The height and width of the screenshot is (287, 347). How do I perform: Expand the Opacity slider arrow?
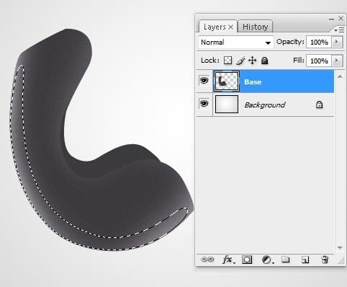coord(337,42)
